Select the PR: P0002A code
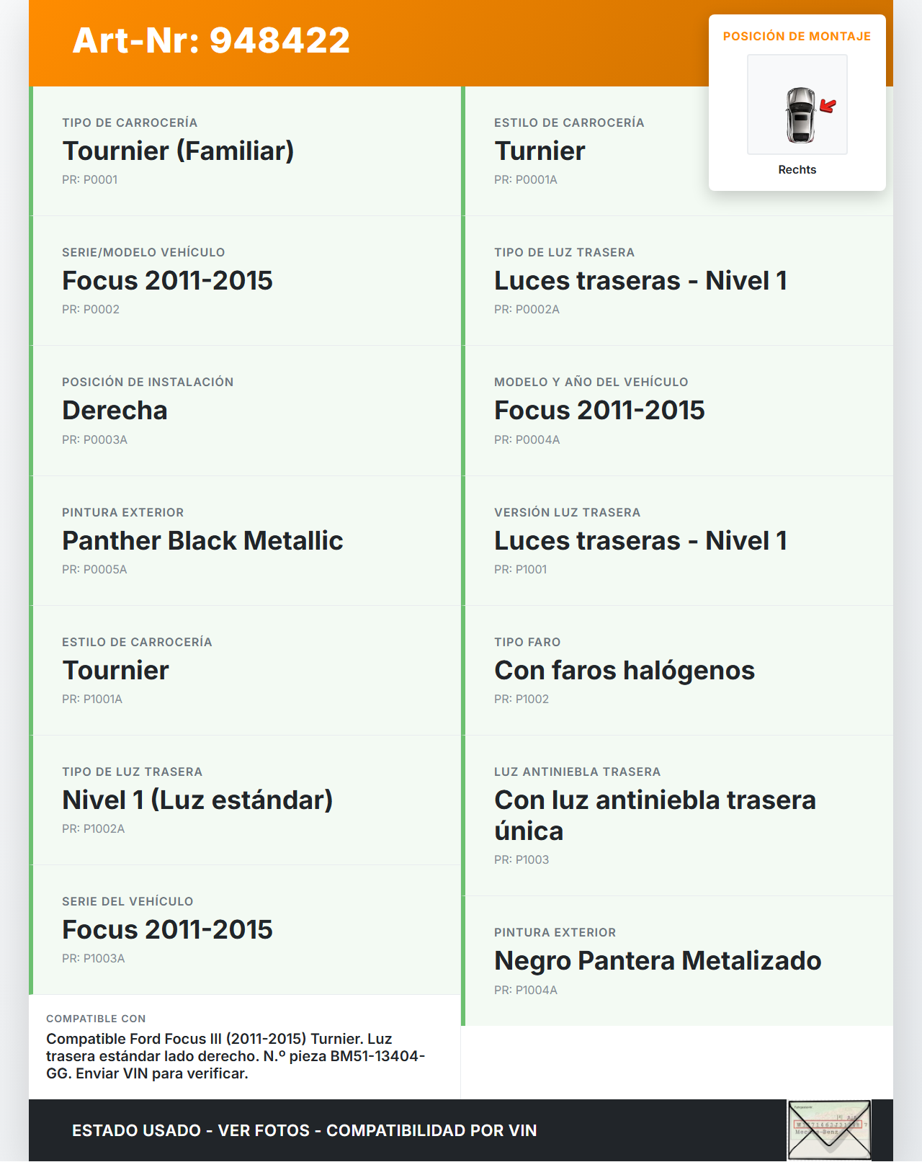This screenshot has width=922, height=1162. click(527, 310)
